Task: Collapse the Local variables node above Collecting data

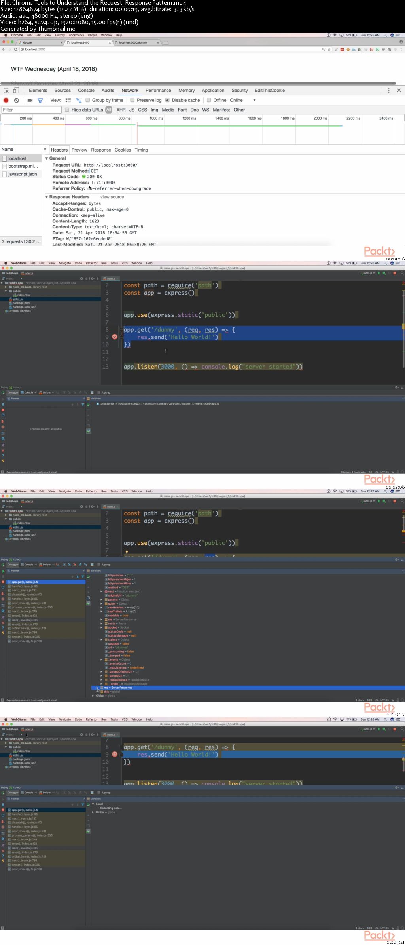Action: 93,804
